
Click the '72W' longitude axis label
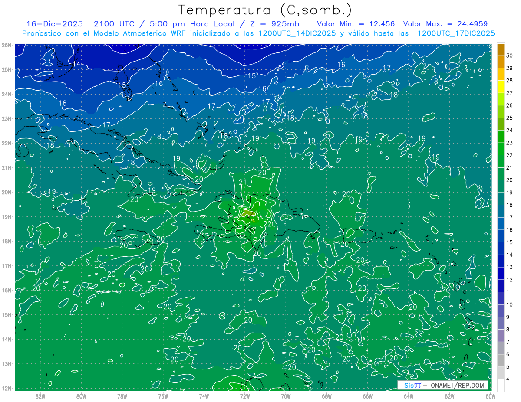245,396
